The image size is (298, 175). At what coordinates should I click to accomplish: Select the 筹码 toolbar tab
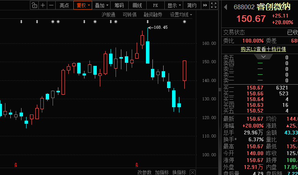[119, 5]
